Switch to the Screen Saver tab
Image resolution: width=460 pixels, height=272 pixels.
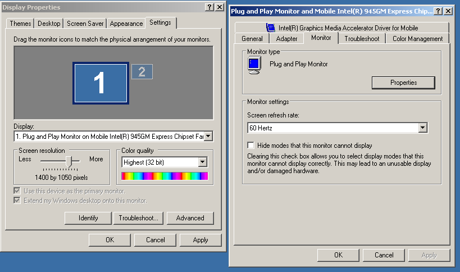click(85, 24)
